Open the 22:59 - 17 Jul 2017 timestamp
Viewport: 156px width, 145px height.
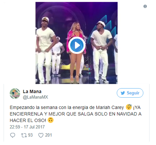pyautogui.click(x=27, y=127)
